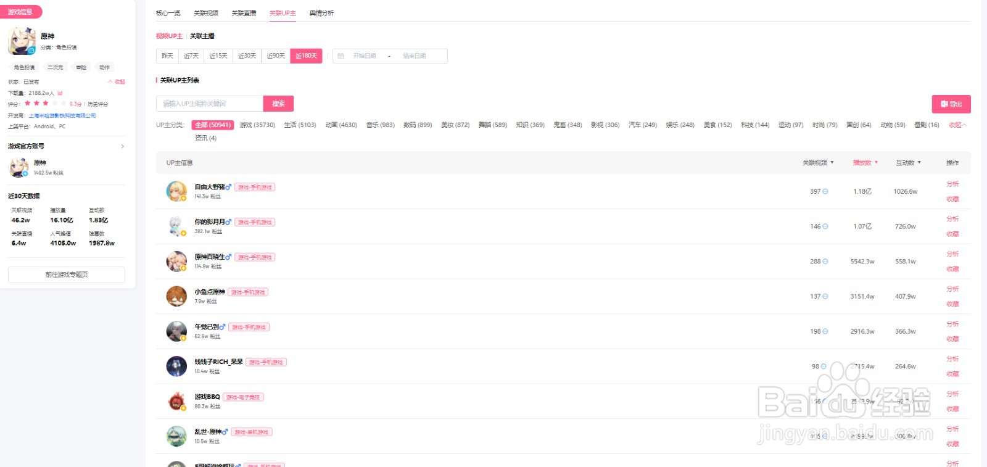Filter by 全部 (50941) category
This screenshot has height=467, width=987.
213,125
